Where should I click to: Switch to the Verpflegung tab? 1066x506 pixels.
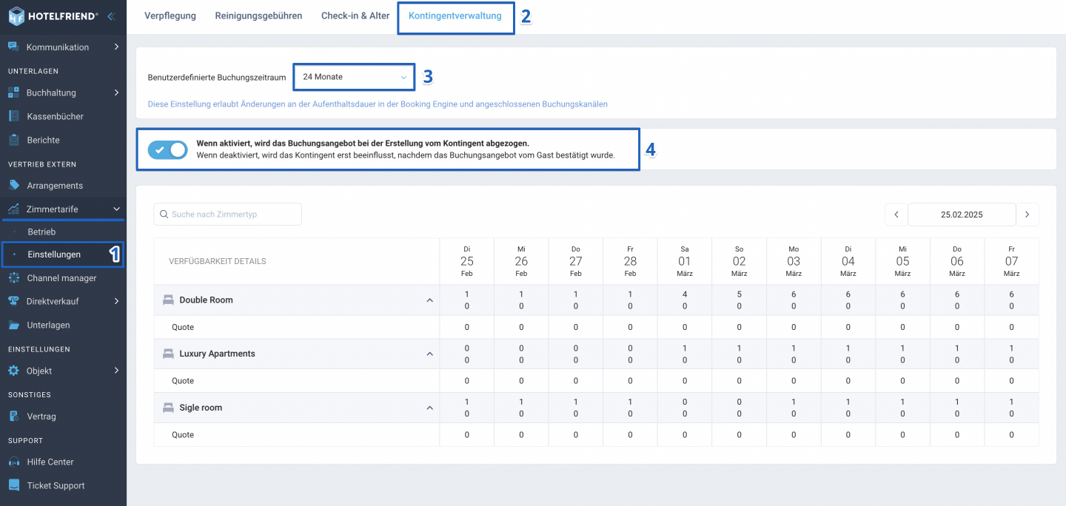pyautogui.click(x=170, y=16)
